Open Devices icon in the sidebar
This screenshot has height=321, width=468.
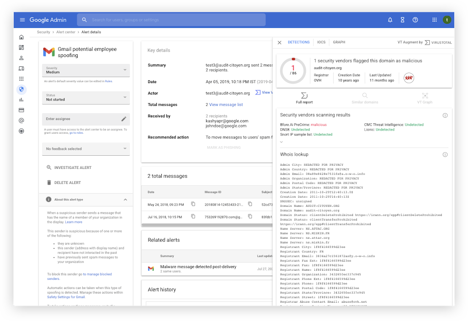(x=21, y=68)
